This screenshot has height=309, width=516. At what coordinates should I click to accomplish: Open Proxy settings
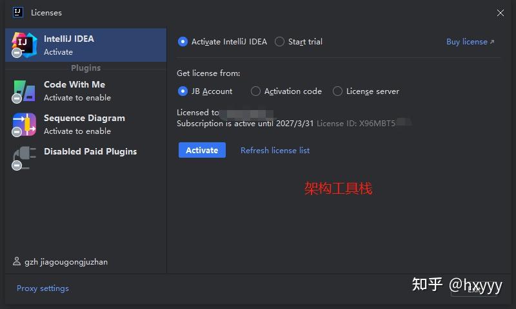coord(43,288)
